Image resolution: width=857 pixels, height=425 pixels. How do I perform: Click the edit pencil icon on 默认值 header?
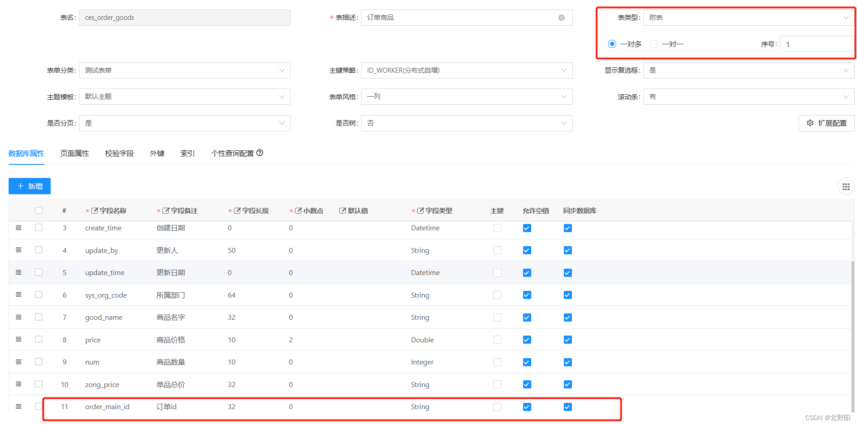[343, 210]
